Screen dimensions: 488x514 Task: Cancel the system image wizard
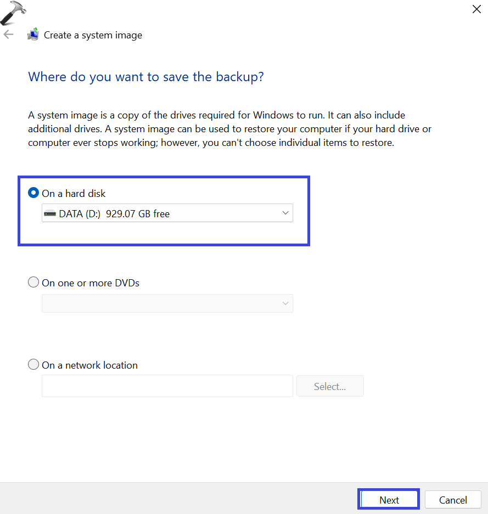453,500
